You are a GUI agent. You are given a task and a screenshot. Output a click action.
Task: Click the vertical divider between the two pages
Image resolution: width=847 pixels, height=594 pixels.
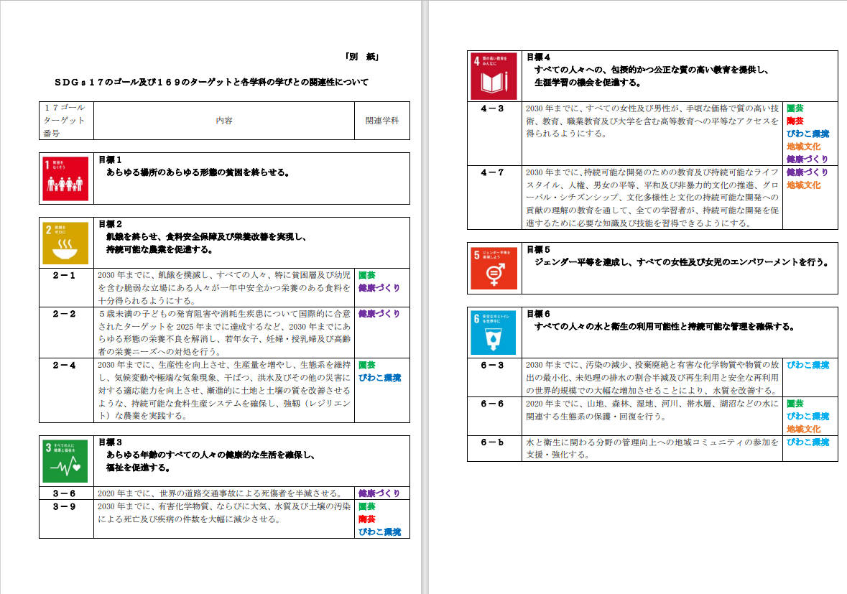click(x=426, y=297)
